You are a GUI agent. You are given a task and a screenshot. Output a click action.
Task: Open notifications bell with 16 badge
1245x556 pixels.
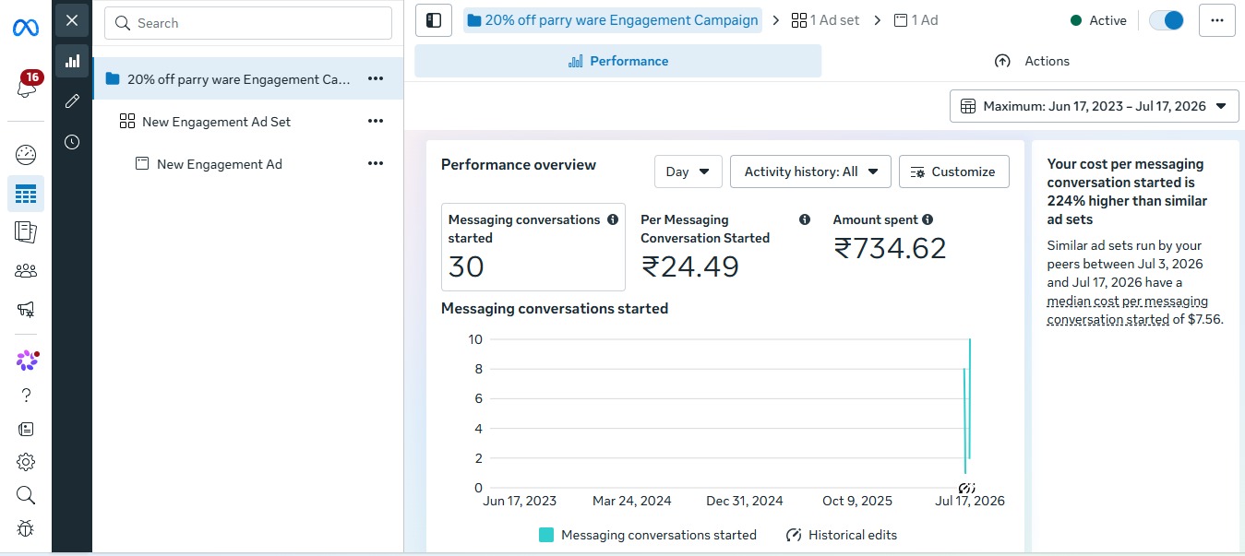[x=26, y=86]
